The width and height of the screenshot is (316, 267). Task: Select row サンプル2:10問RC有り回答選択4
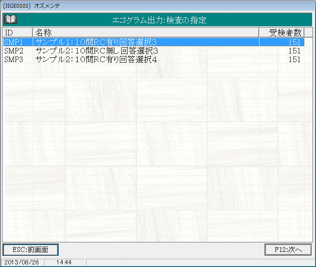point(153,60)
